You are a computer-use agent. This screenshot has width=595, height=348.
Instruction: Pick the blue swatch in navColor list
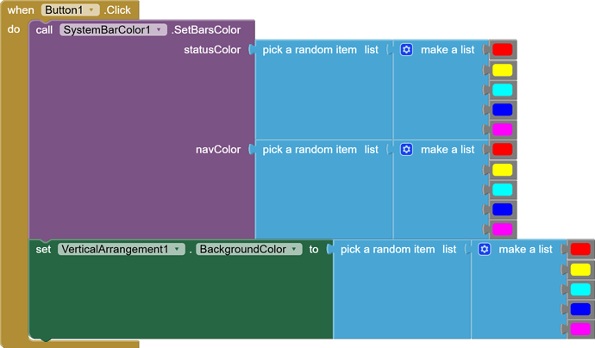(x=502, y=208)
